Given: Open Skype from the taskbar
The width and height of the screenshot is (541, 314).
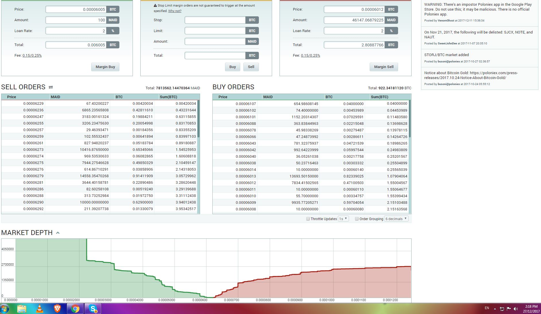Looking at the screenshot, I should click(93, 309).
